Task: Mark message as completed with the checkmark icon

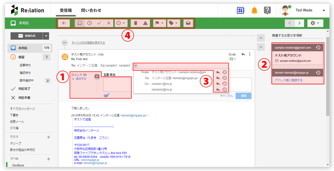Action: click(99, 23)
